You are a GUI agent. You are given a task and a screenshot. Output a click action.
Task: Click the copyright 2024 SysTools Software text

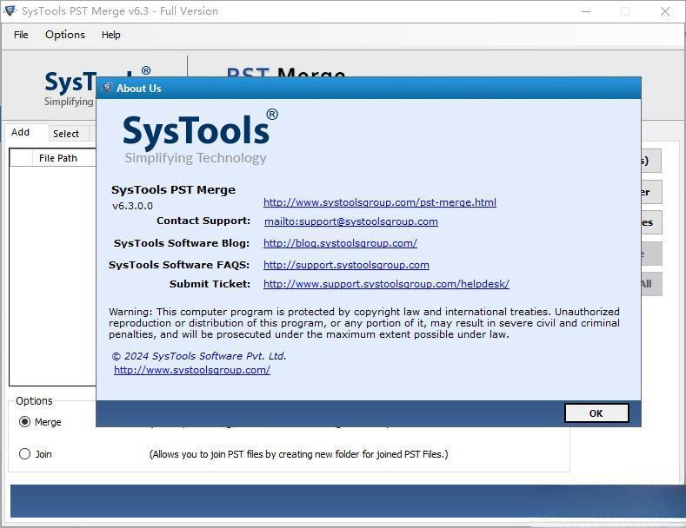pos(199,356)
